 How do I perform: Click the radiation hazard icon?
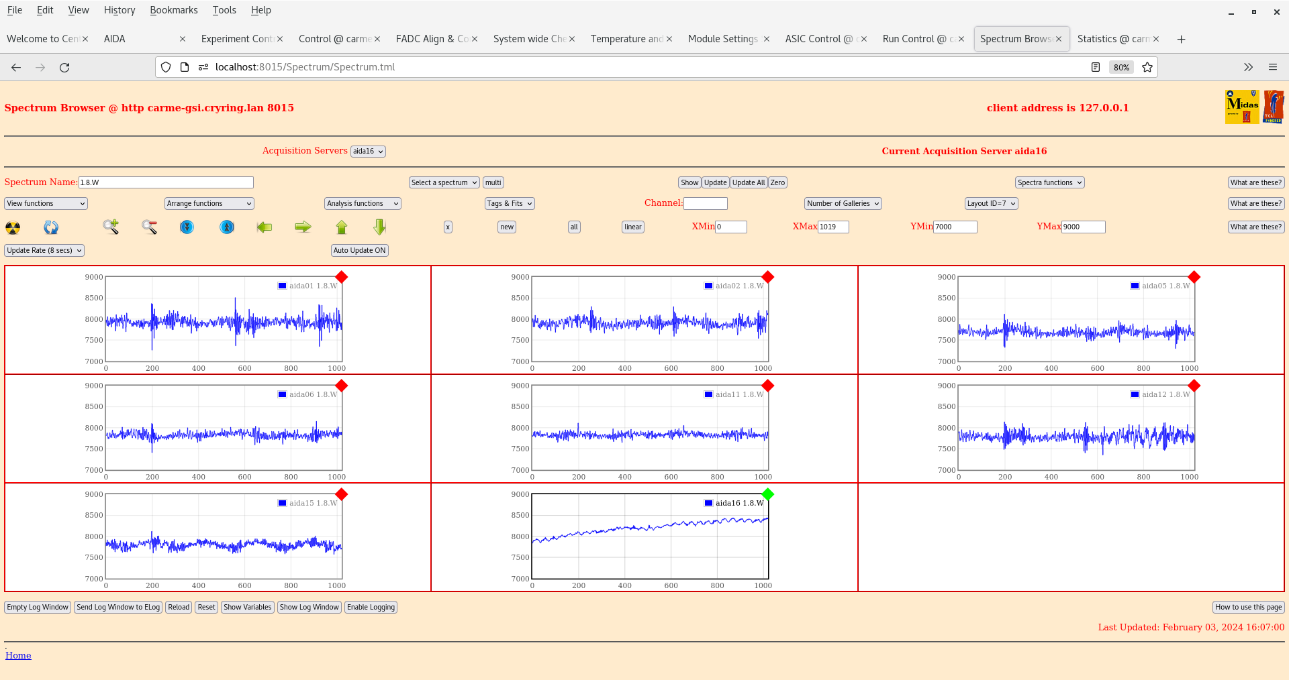pos(13,227)
